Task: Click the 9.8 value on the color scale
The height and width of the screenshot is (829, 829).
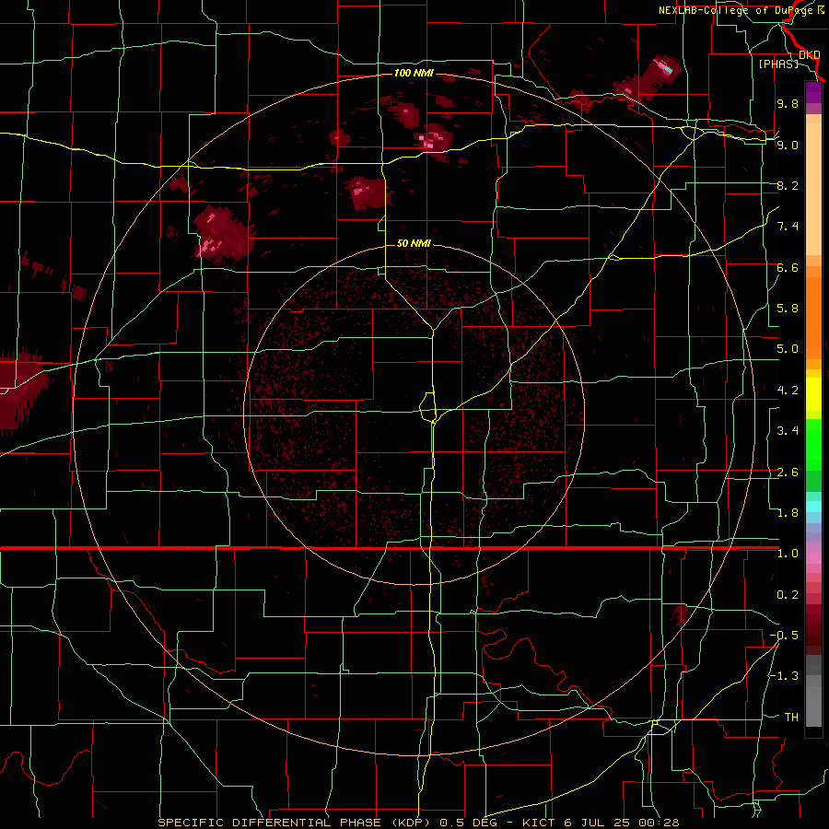Action: (x=788, y=103)
